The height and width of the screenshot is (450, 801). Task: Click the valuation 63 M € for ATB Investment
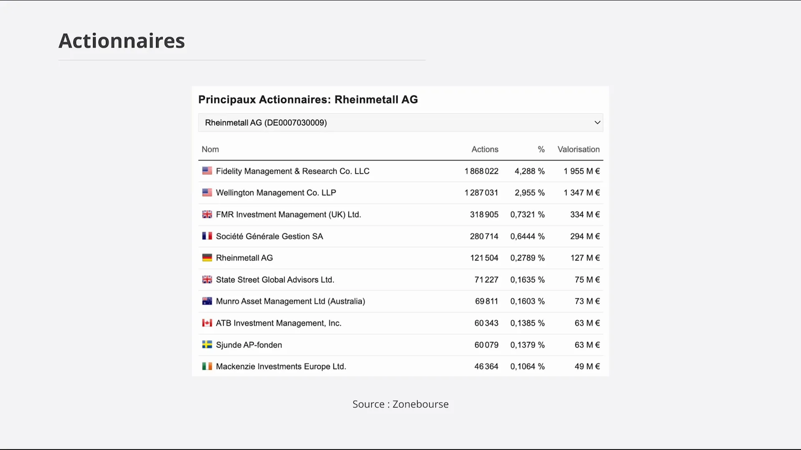point(587,323)
